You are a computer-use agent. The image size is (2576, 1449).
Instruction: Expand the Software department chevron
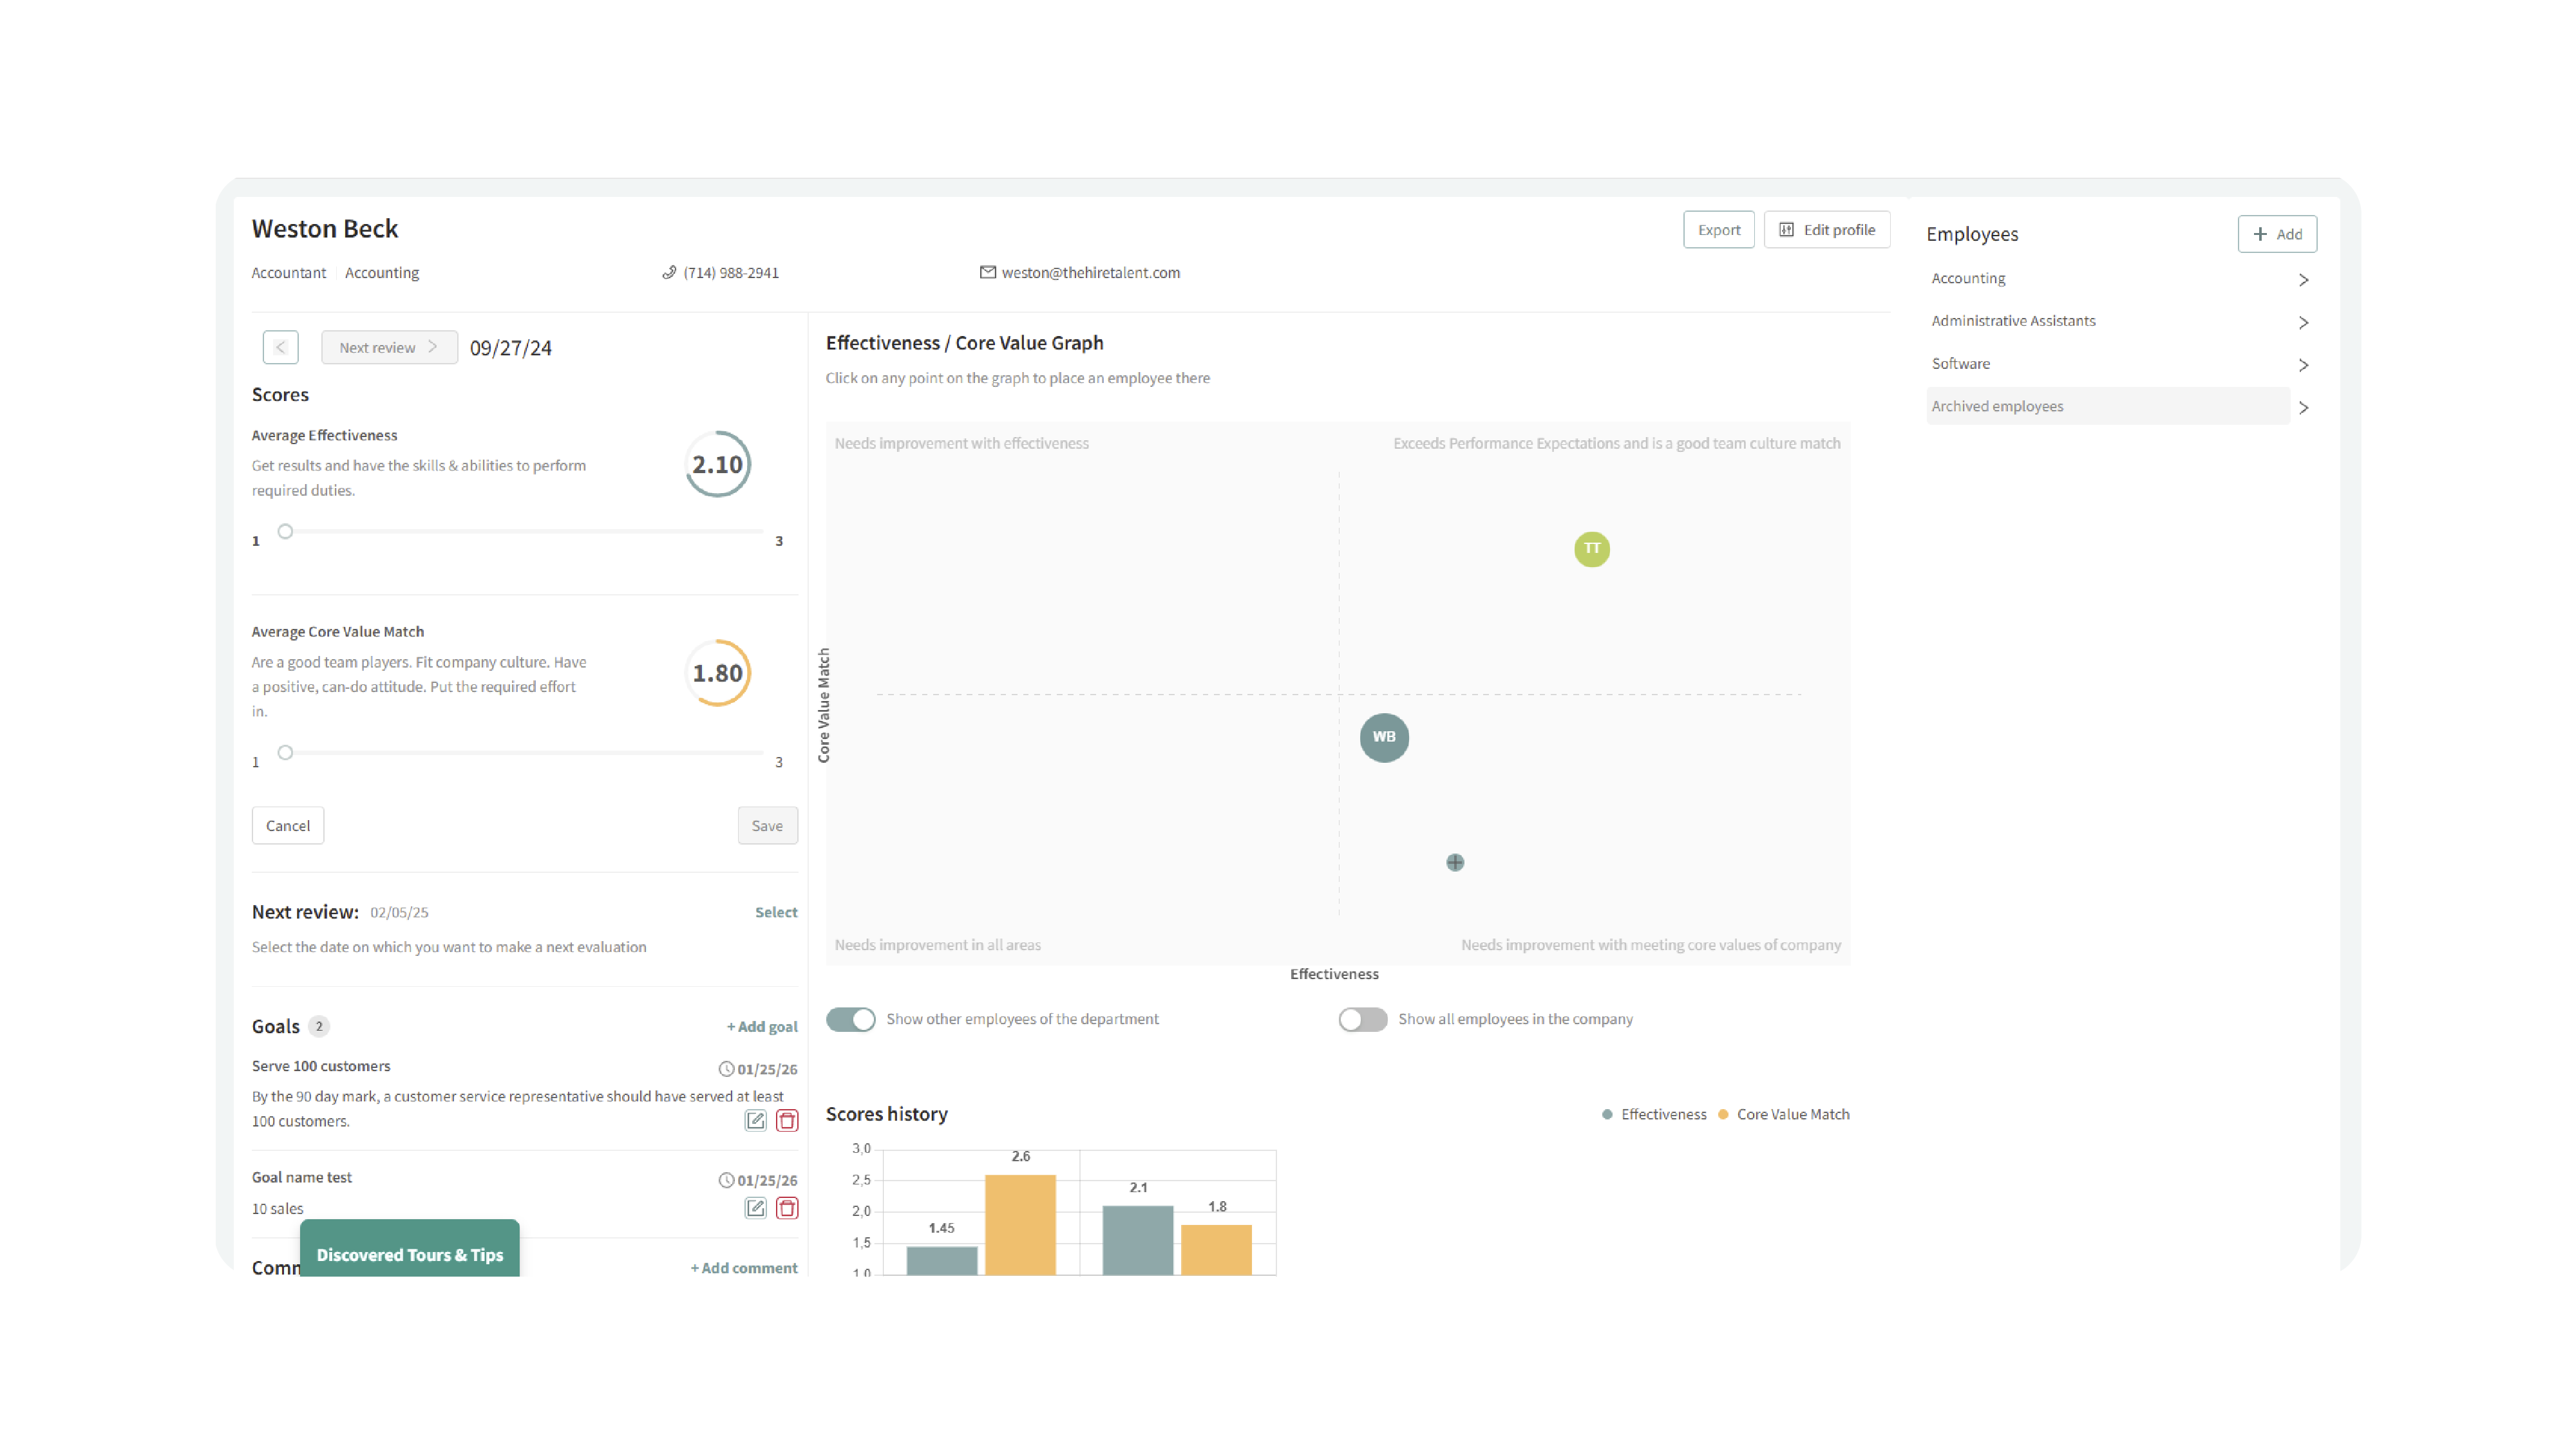2303,365
